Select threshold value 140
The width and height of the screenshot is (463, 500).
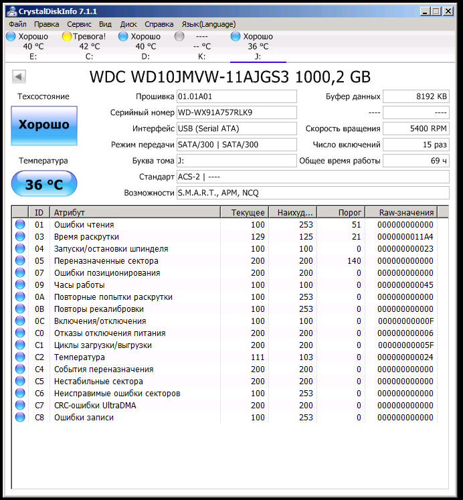[354, 261]
